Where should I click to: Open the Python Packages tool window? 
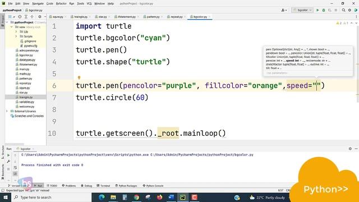pos(126,186)
